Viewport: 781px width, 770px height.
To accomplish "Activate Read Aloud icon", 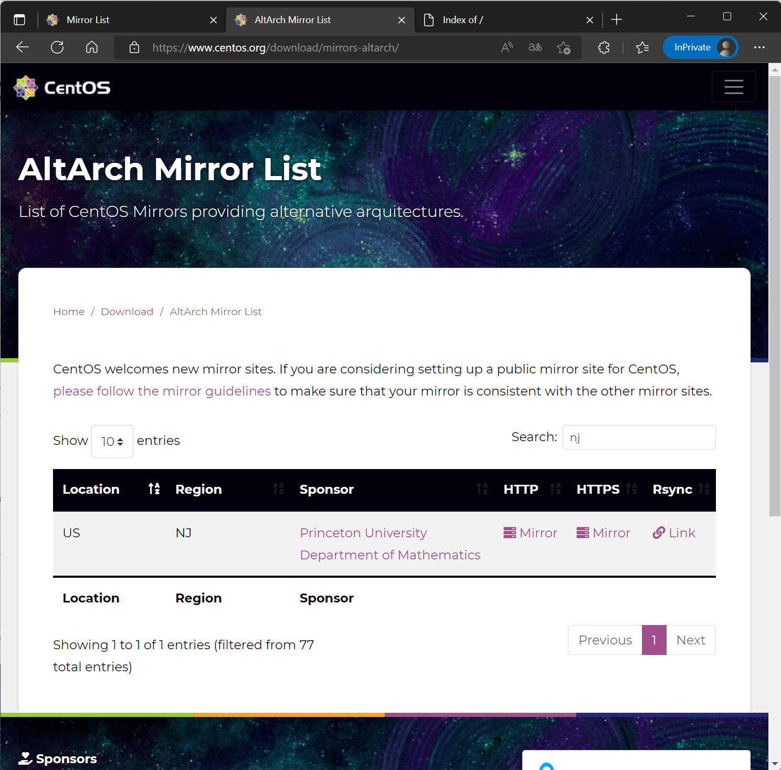I will tap(507, 47).
